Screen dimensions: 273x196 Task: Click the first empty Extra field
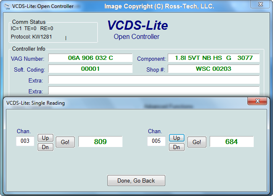(x=154, y=80)
